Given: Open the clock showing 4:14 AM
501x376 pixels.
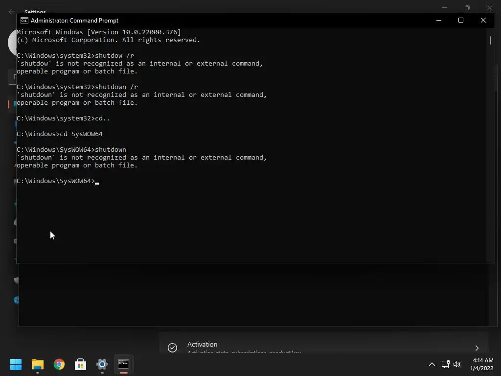Looking at the screenshot, I should (x=481, y=364).
